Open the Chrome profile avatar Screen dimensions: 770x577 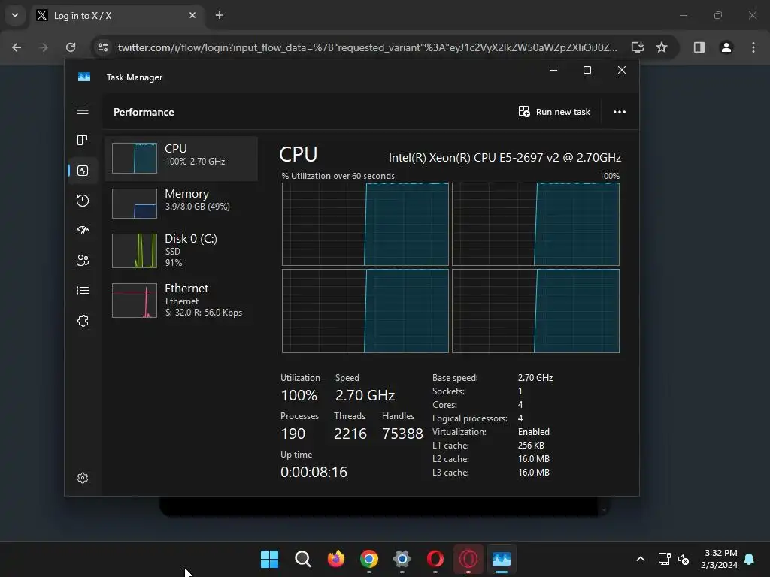coord(726,47)
